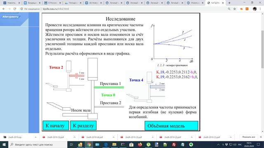Open the 2ndfl-2019 (5).pdf download
This screenshot has width=264, height=148.
click(x=56, y=137)
